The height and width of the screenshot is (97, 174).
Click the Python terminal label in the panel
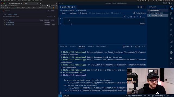coord(126,47)
